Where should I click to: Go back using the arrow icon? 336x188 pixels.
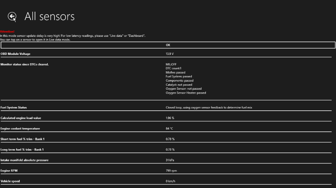(x=12, y=16)
